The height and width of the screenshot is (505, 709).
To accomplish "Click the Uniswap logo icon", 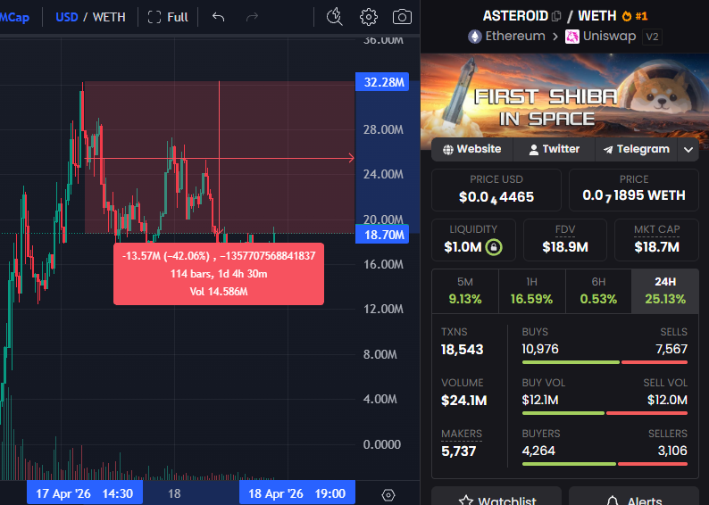I will tap(572, 37).
